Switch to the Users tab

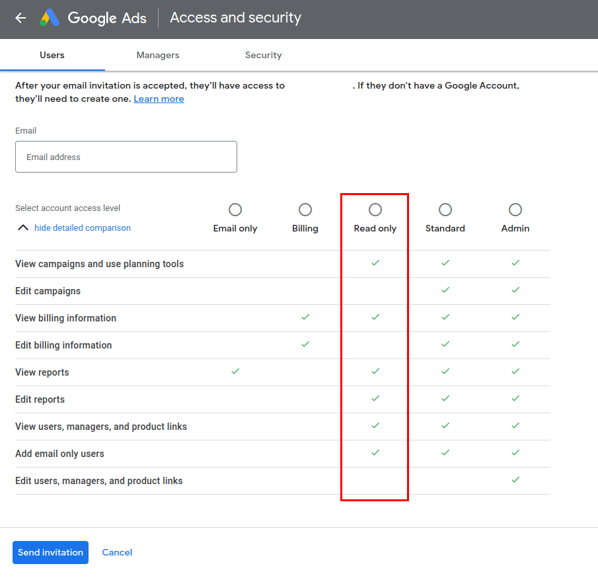click(x=52, y=55)
